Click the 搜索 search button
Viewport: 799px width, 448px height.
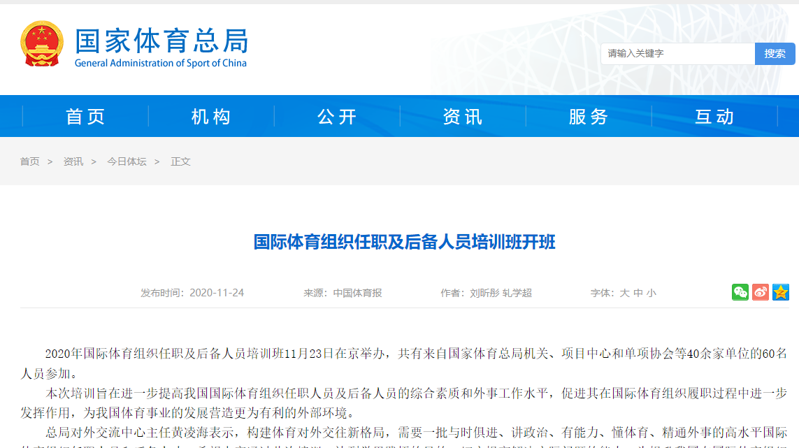coord(775,54)
